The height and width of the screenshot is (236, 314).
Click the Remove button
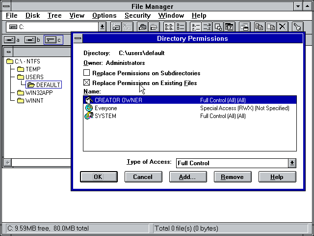point(233,177)
